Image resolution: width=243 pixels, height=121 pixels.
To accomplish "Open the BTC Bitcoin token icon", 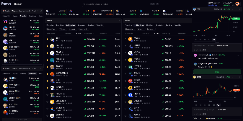I will (130, 39).
